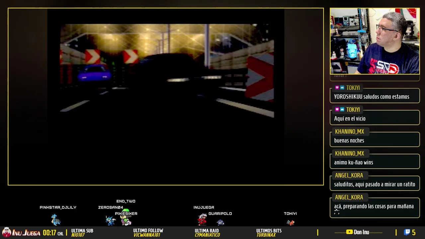Click the YouTube icon beside Don Inu
The image size is (425, 239).
(349, 232)
